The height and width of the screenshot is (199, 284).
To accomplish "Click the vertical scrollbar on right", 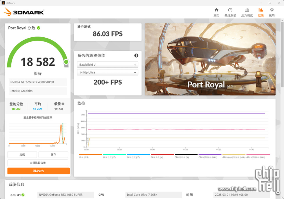I will 282,54.
